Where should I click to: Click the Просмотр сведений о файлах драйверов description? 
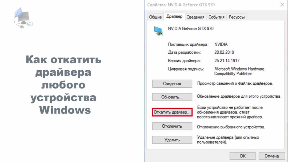235,83
